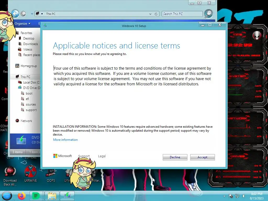This screenshot has height=201, width=268.
Task: Accept the Windows 10 license terms
Action: pyautogui.click(x=202, y=157)
